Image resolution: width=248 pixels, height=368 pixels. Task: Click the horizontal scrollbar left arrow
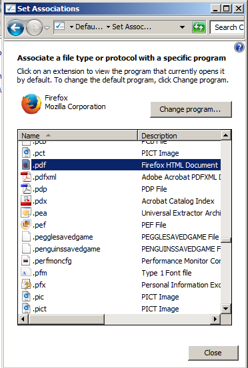pos(23,319)
